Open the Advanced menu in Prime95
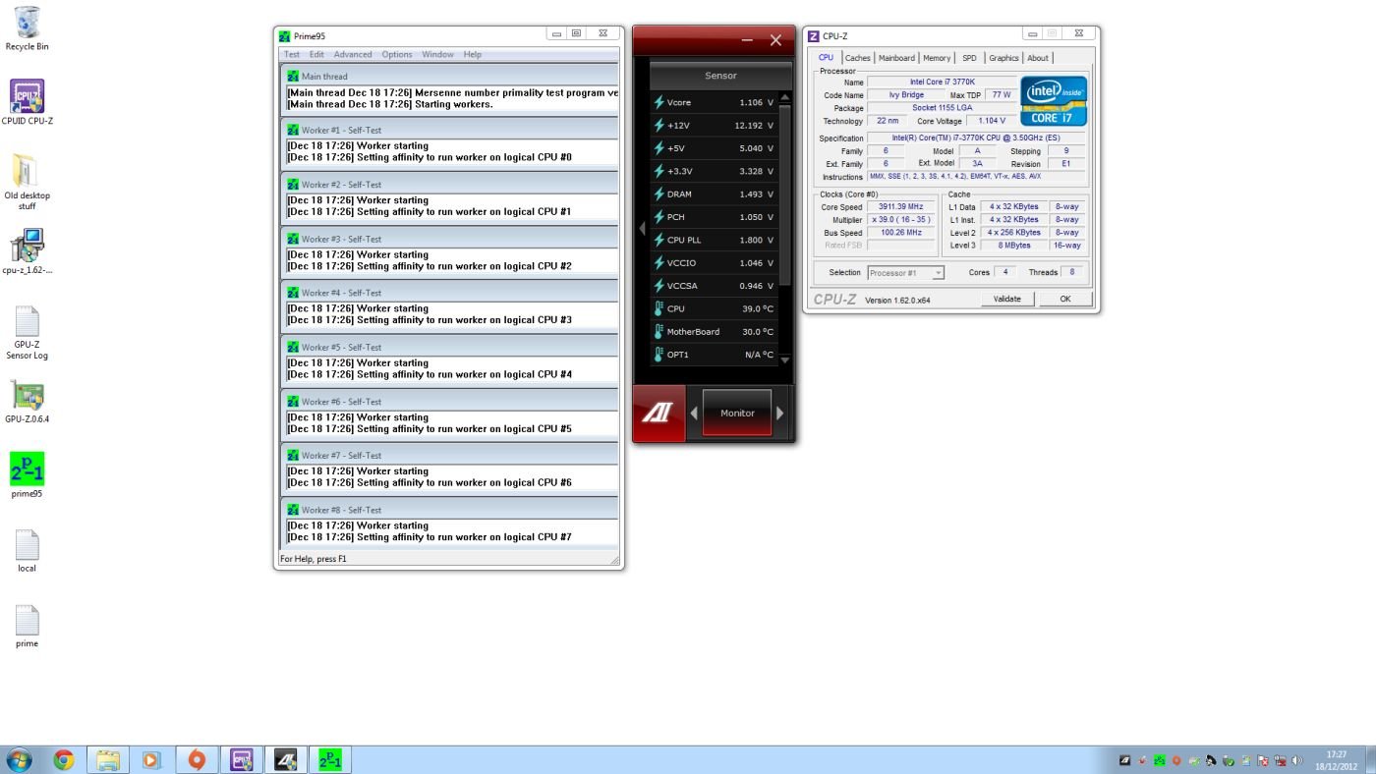The width and height of the screenshot is (1376, 774). 353,55
